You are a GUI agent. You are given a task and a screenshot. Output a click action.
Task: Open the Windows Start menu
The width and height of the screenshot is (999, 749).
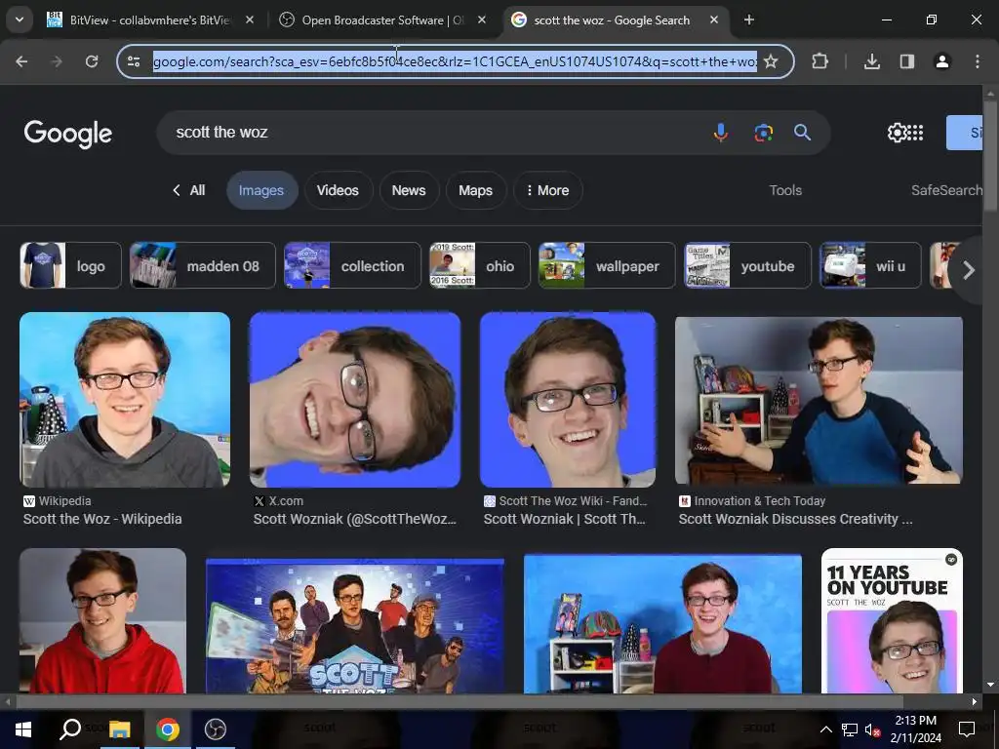tap(23, 729)
